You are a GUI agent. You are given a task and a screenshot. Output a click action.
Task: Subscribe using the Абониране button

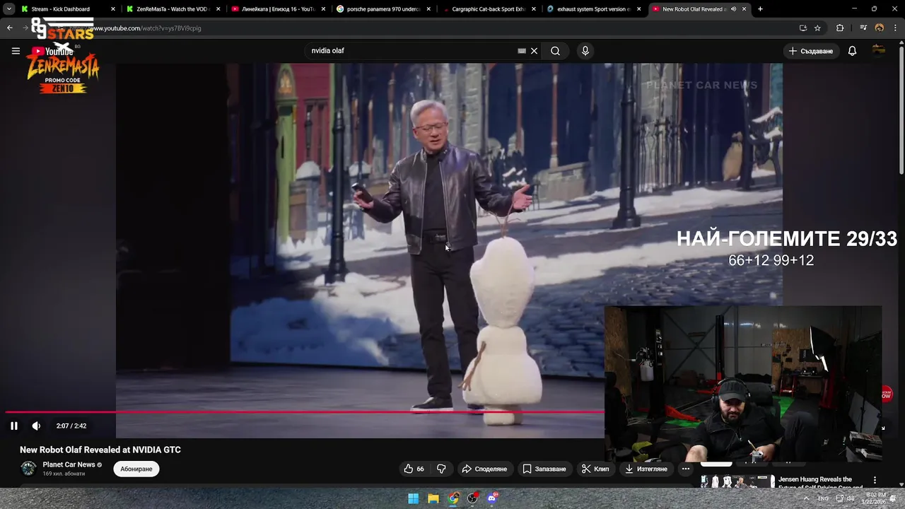tap(136, 469)
